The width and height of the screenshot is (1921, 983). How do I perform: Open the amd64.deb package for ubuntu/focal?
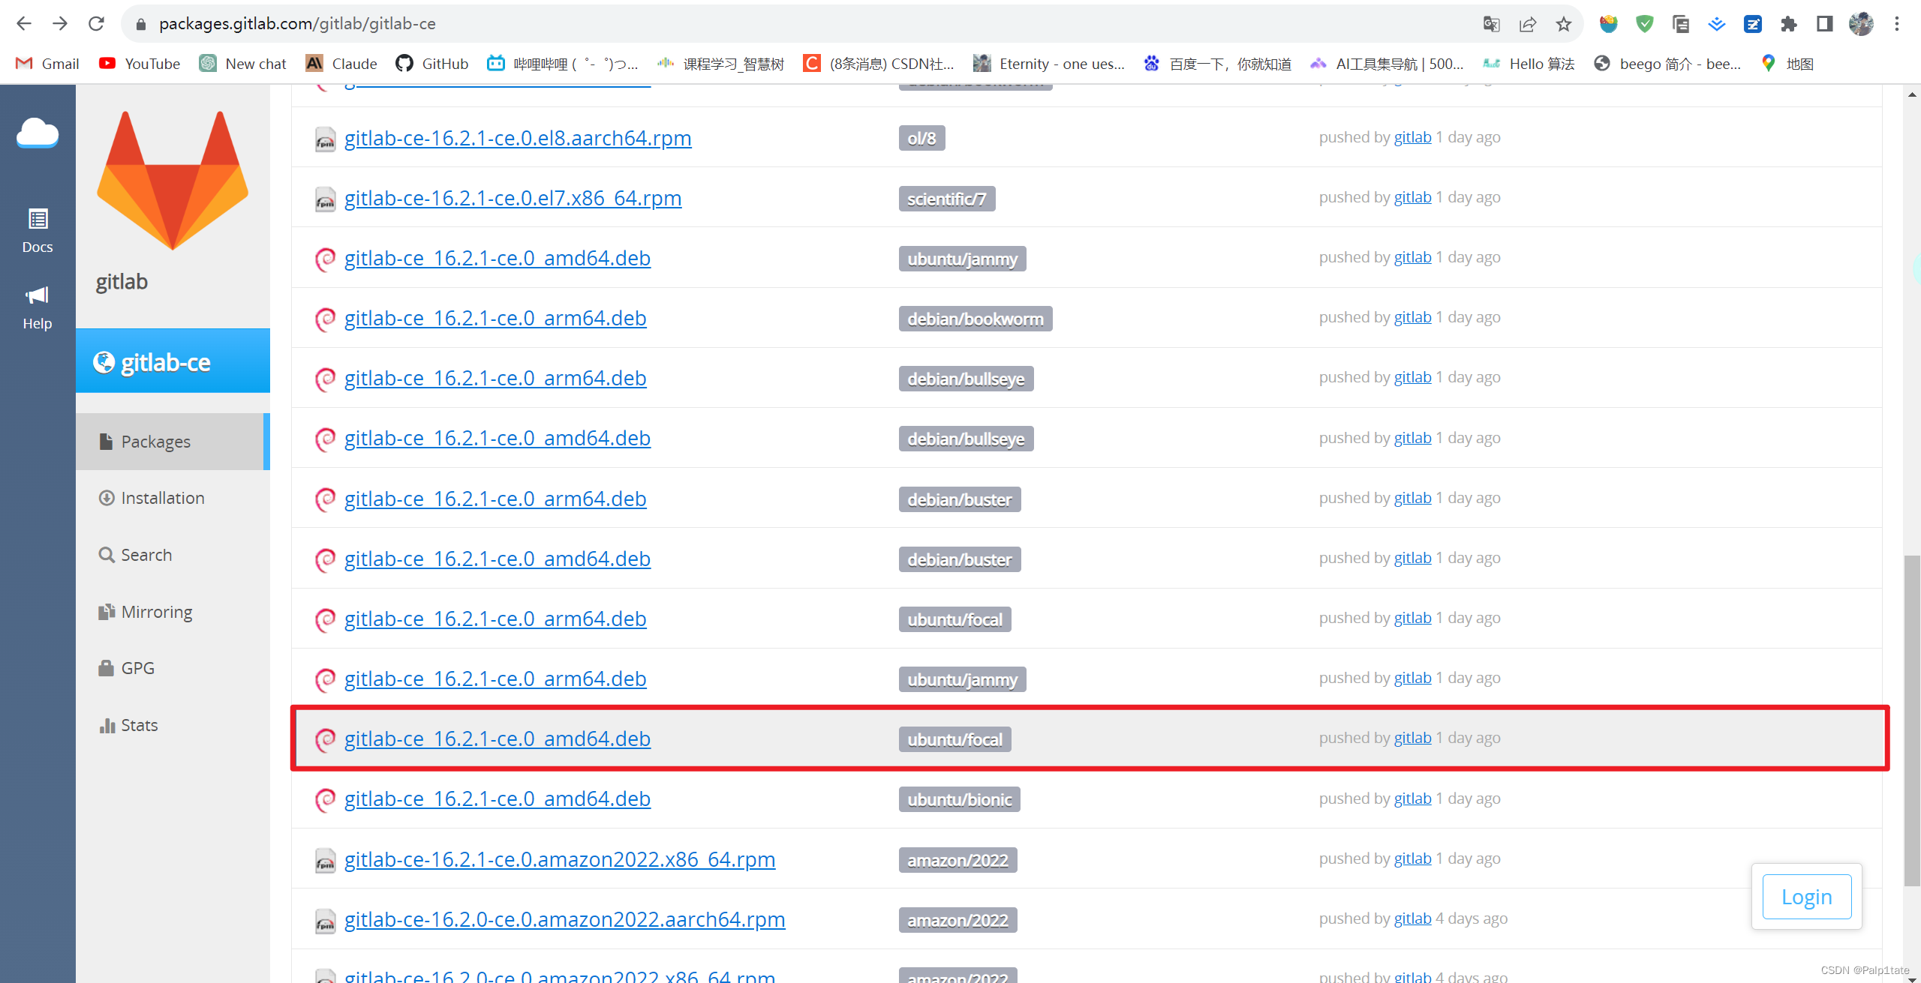tap(498, 739)
